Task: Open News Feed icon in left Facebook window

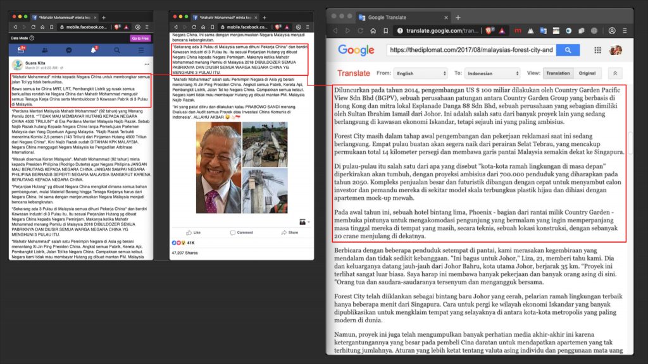Action: click(21, 50)
